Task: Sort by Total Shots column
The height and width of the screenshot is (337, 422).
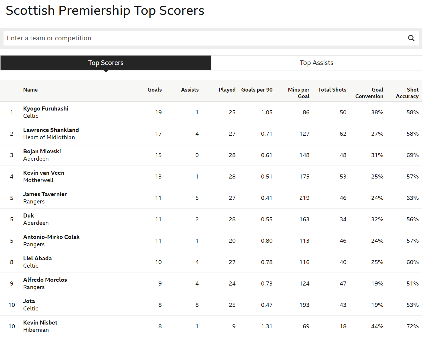Action: click(332, 90)
